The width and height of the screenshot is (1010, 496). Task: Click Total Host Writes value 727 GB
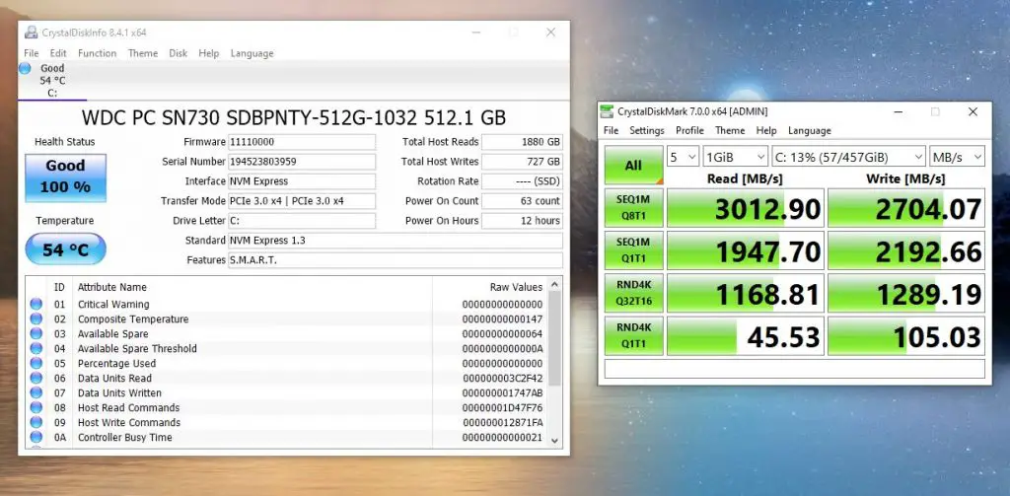coord(522,162)
